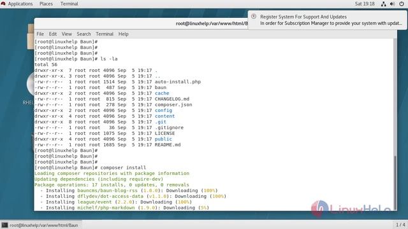Click the auto-install.php file name
This screenshot has width=408, height=229.
pos(178,82)
